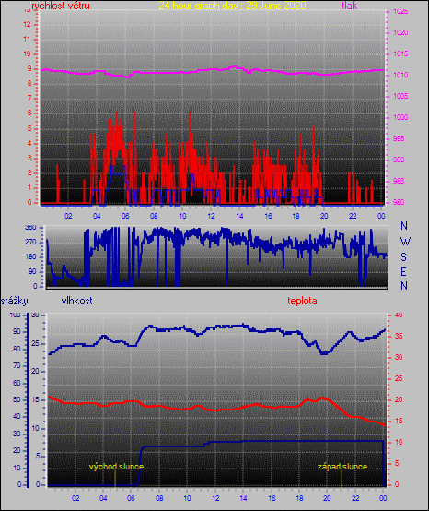Click the 1020 pressure axis value
This screenshot has height=511, width=429.
(x=400, y=32)
